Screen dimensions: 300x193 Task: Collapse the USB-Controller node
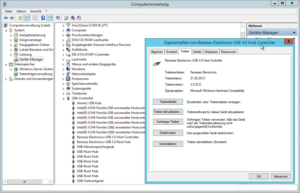pos(63,99)
